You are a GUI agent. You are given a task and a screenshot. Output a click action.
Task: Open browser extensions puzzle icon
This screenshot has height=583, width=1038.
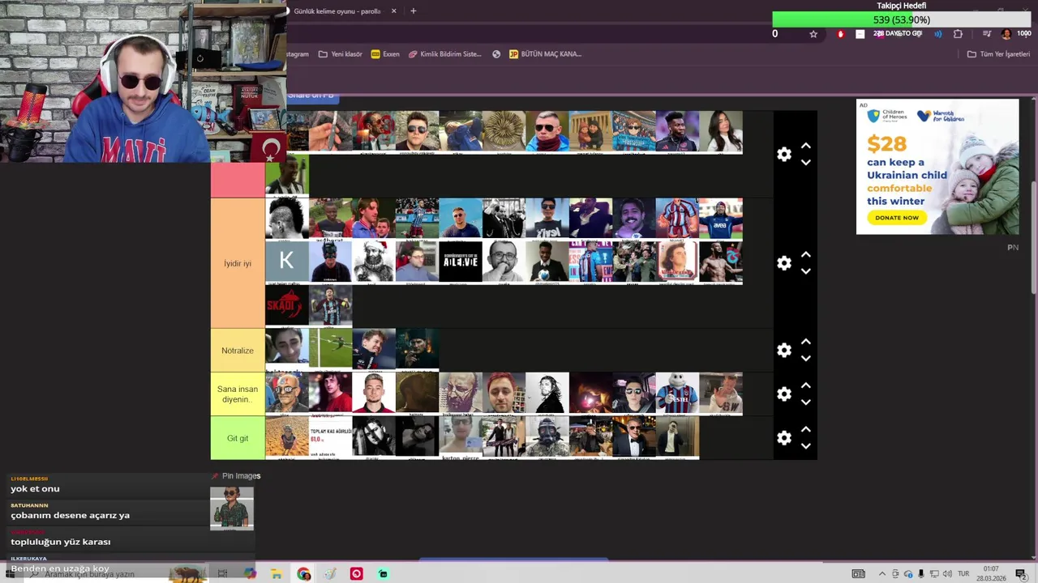[x=958, y=34]
